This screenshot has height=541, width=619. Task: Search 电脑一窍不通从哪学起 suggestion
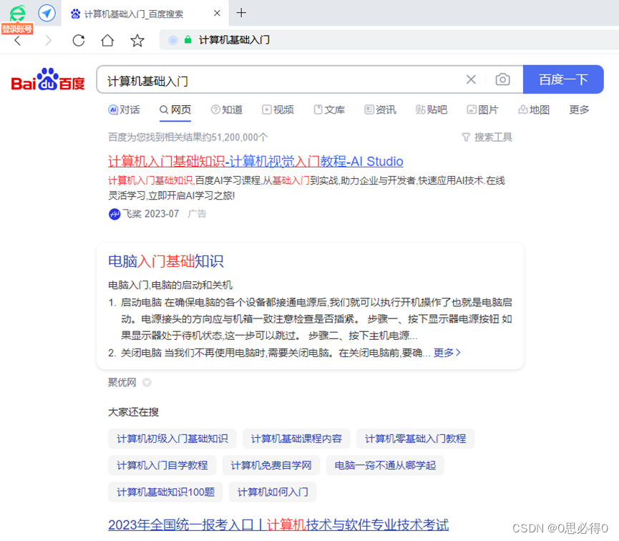[385, 465]
